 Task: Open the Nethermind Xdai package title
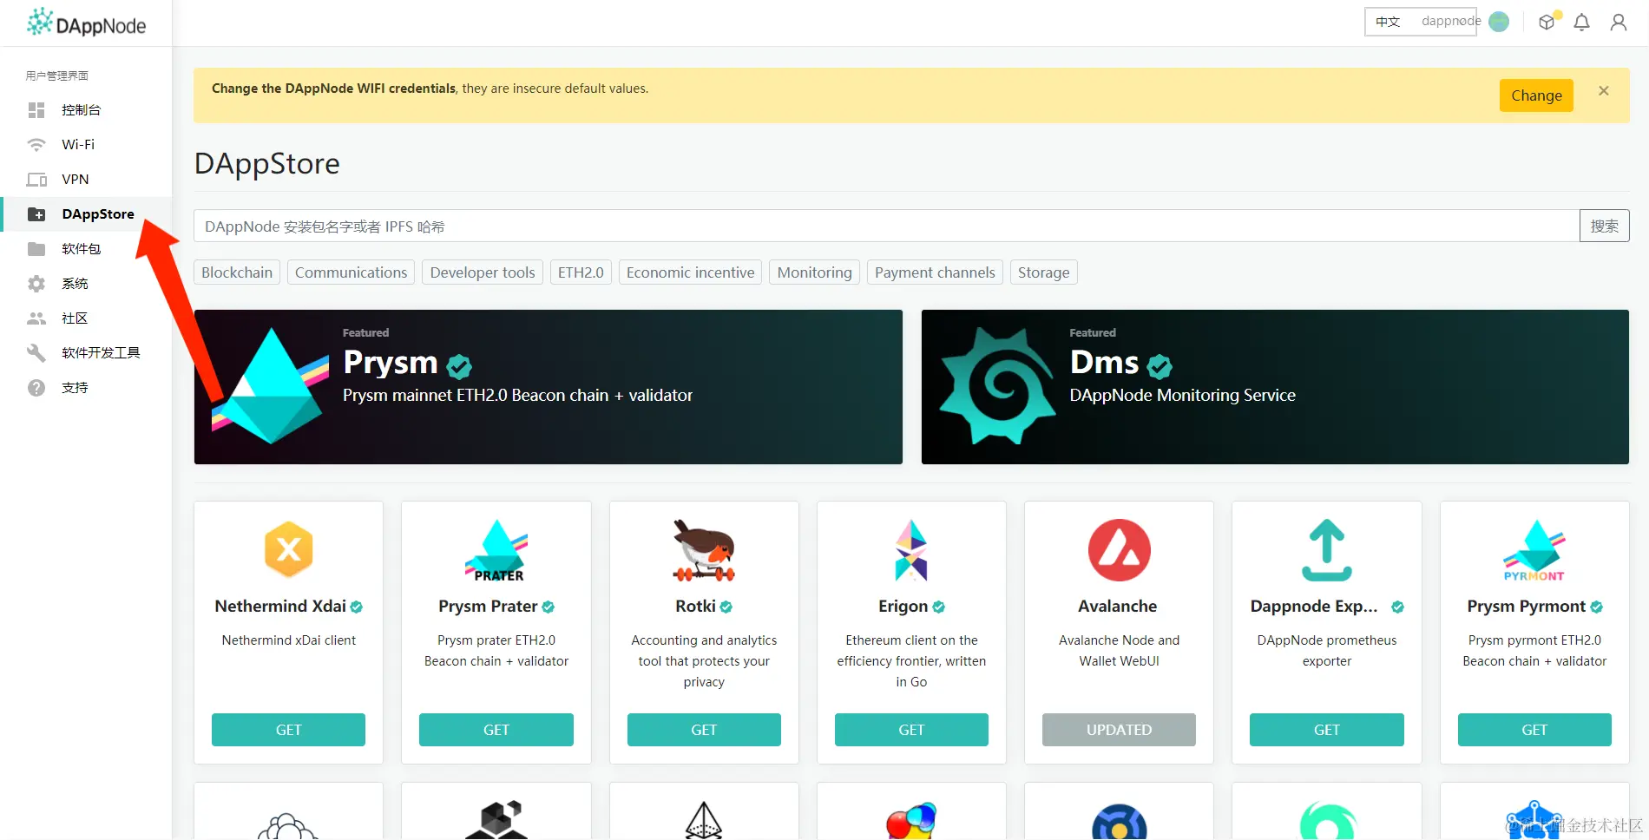pos(280,607)
